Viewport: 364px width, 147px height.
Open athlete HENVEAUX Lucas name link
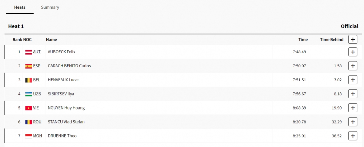click(x=63, y=80)
